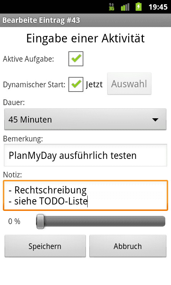Save entry with Speichern button

[45, 246]
